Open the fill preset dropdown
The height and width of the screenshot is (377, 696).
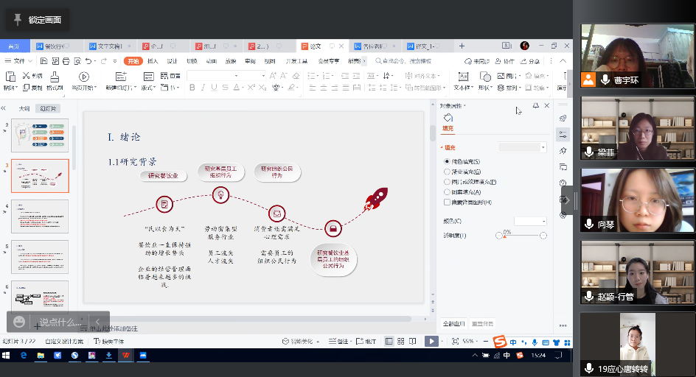click(x=543, y=147)
